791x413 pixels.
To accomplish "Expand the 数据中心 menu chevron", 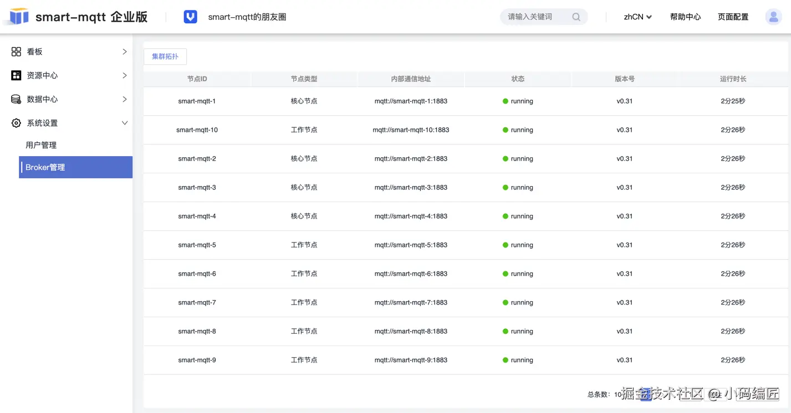I will (x=125, y=99).
